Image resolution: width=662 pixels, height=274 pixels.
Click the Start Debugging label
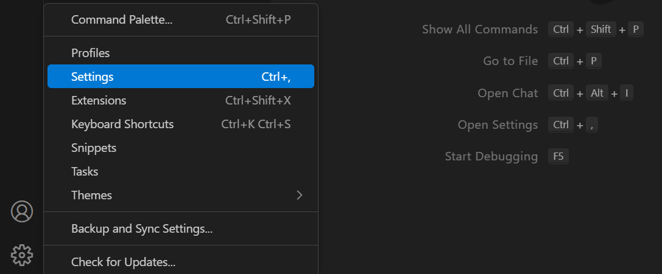tap(491, 156)
